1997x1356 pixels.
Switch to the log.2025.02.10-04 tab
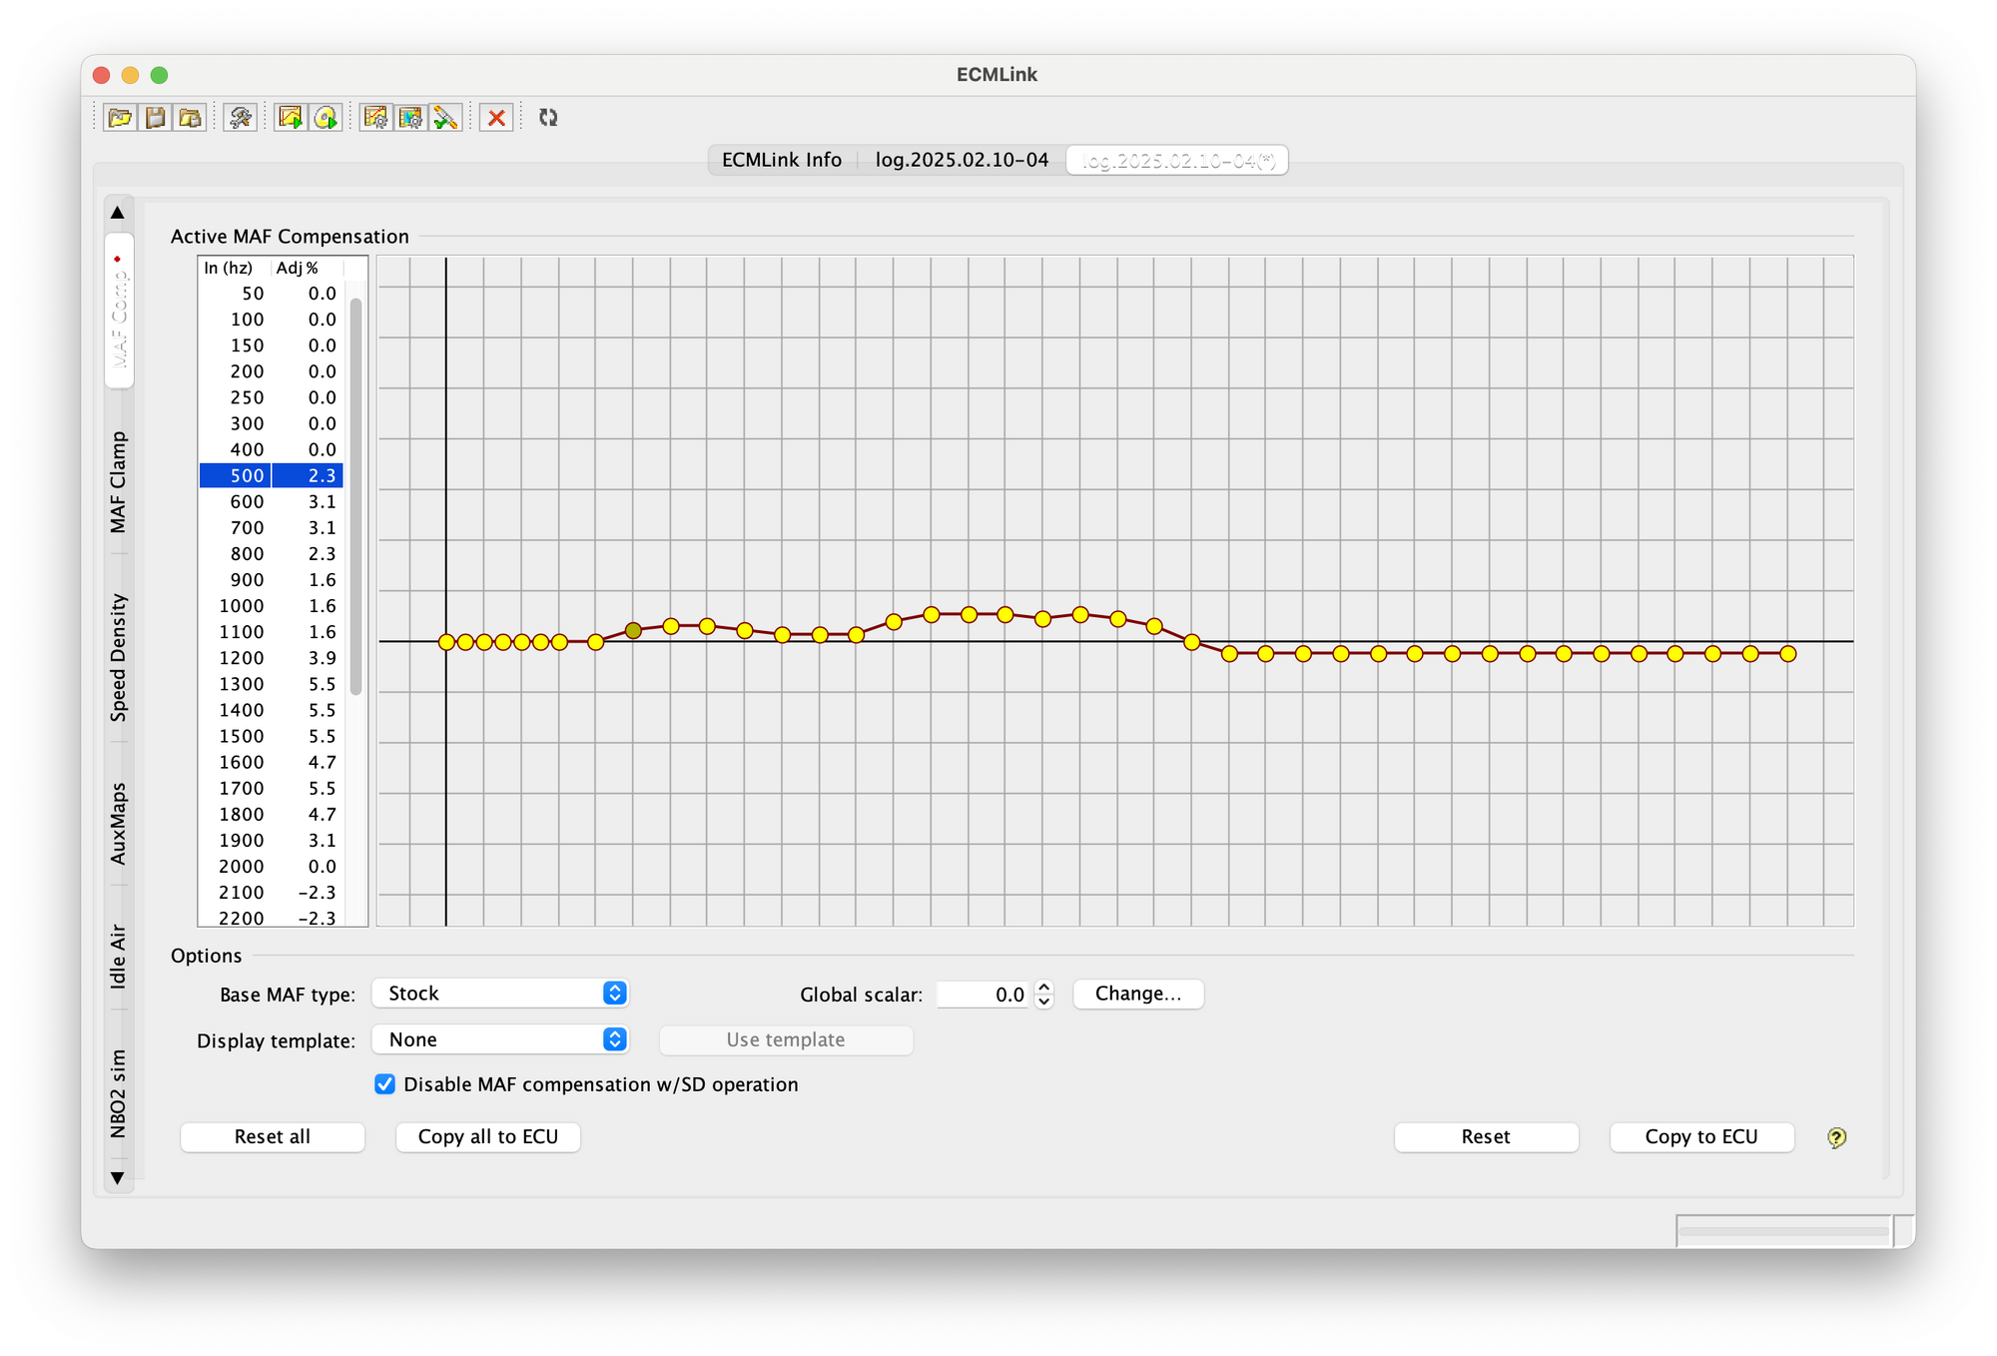[x=962, y=160]
